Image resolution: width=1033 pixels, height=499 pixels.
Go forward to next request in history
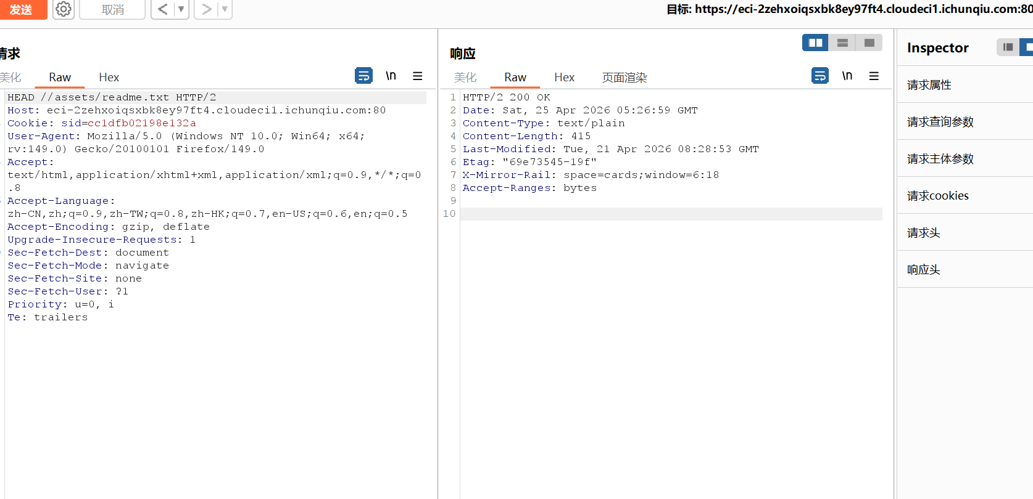206,9
